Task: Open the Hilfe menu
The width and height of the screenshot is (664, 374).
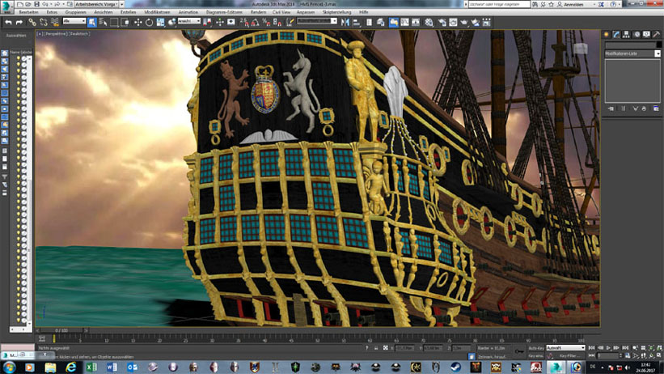Action: 363,12
